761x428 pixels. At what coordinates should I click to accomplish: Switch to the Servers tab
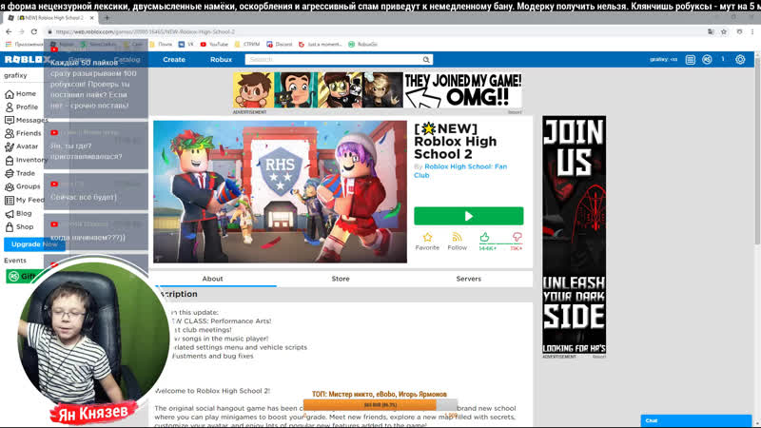pyautogui.click(x=468, y=279)
